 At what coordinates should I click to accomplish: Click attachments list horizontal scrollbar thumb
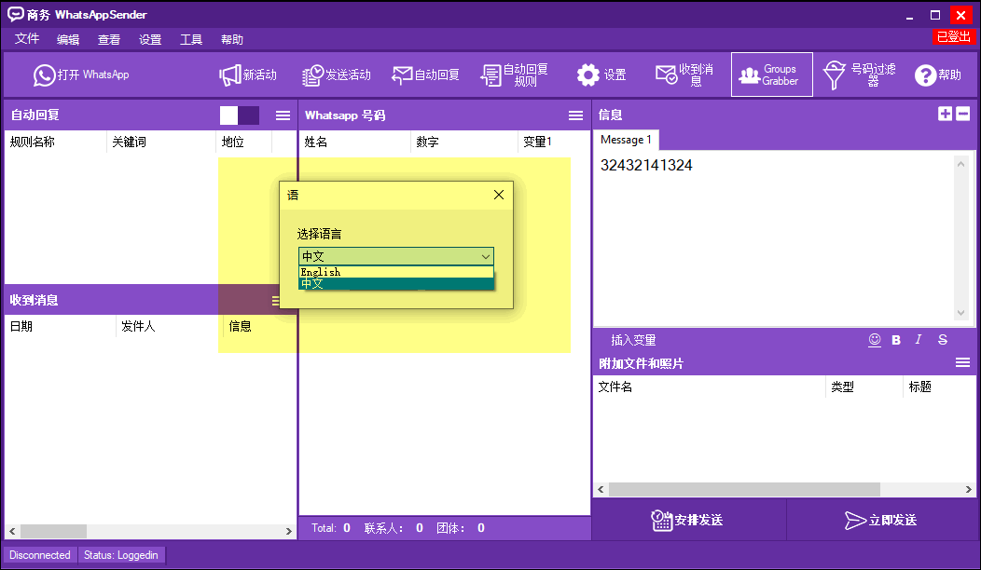point(744,489)
